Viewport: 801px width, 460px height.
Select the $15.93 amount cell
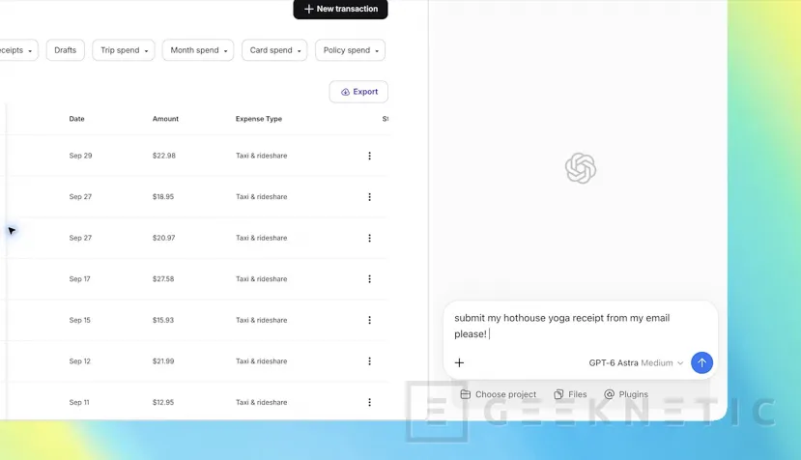(x=163, y=320)
